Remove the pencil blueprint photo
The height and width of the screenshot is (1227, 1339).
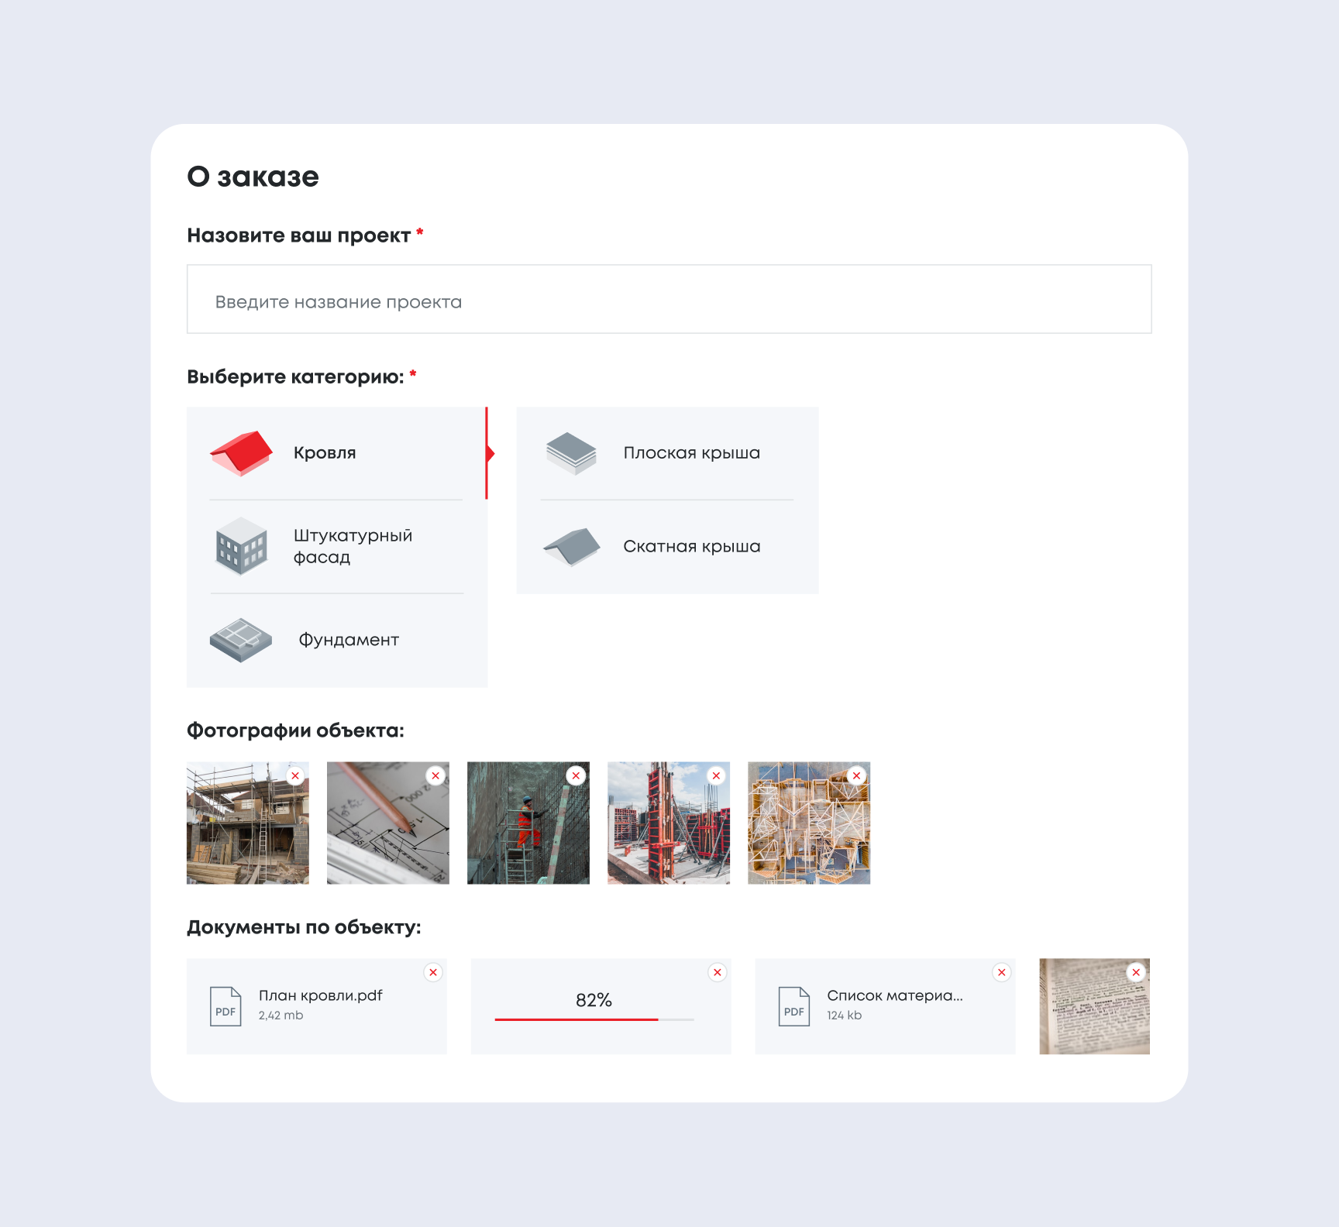coord(435,775)
